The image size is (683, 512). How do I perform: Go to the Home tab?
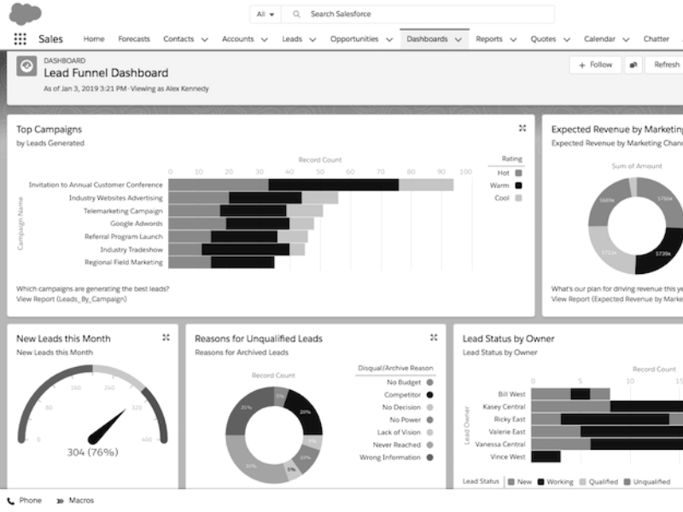(x=94, y=38)
